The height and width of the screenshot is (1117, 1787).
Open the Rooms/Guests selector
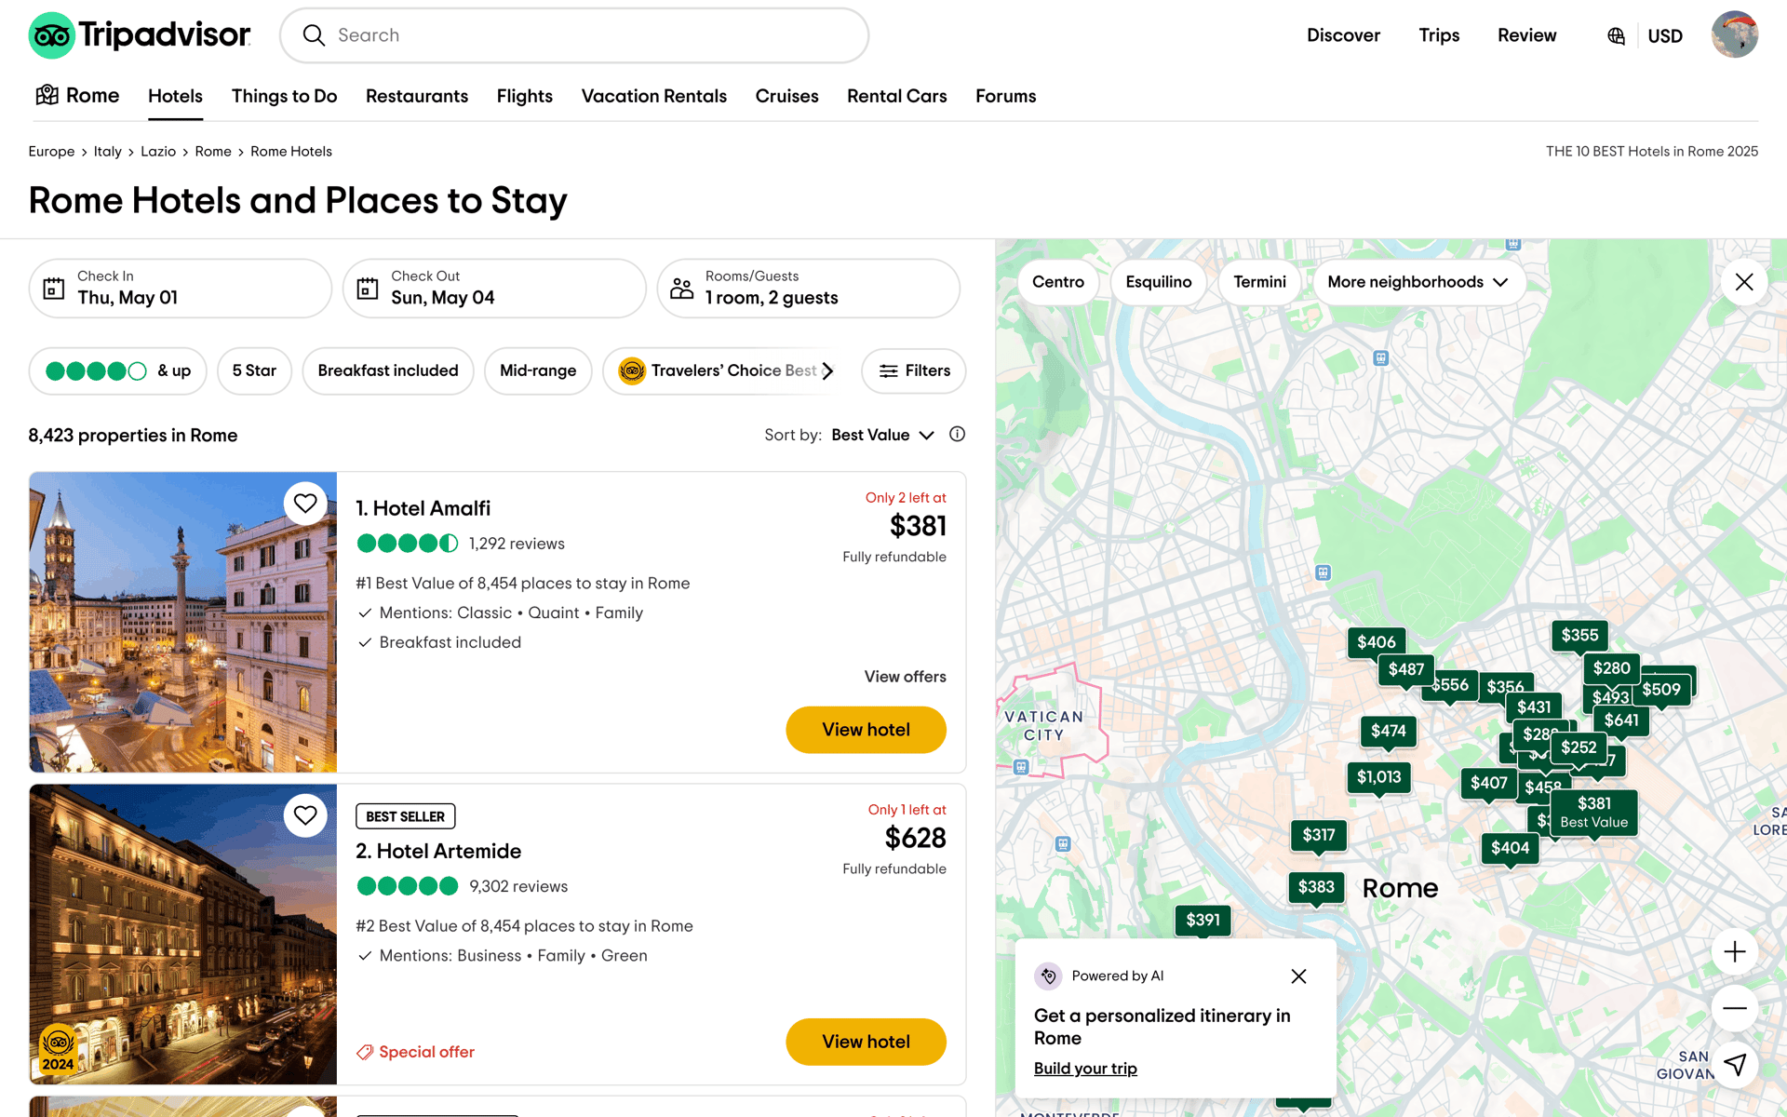pos(808,289)
